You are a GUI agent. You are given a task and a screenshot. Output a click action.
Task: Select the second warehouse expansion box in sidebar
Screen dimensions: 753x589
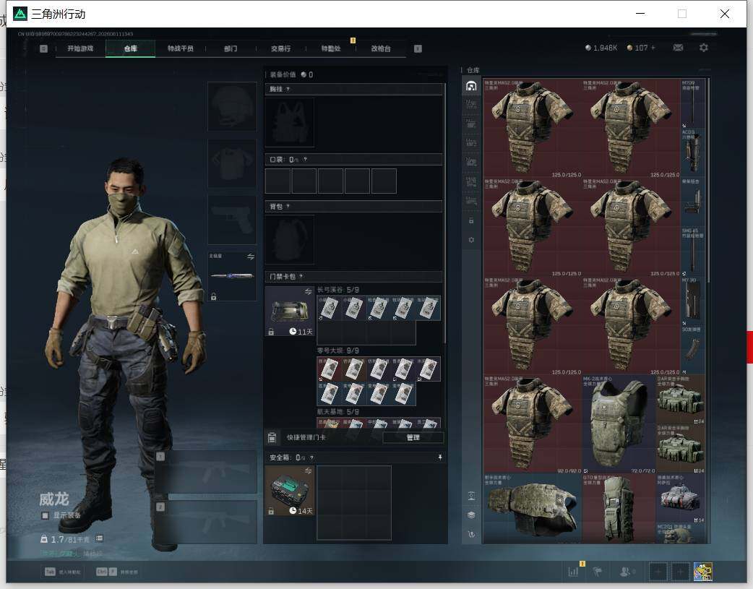pos(471,124)
